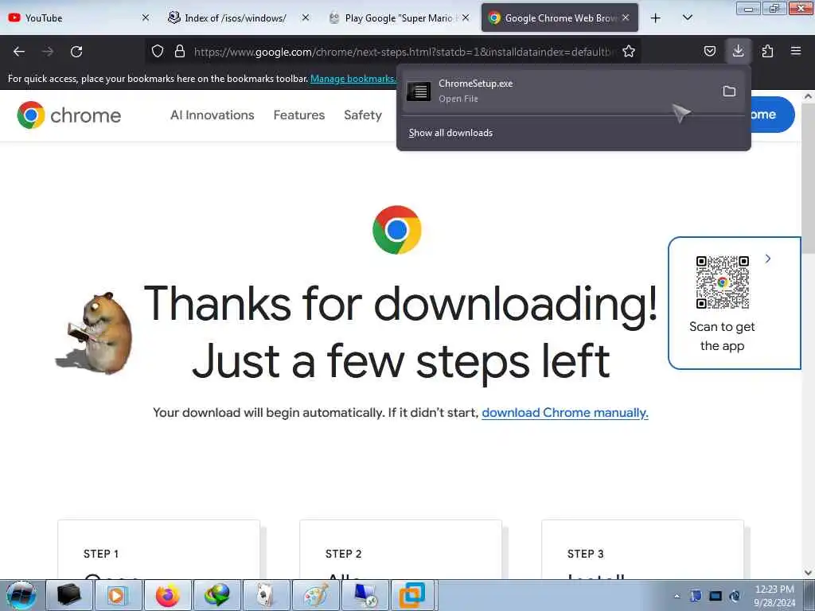Switch to Play Google Super Mario tab

pos(400,18)
